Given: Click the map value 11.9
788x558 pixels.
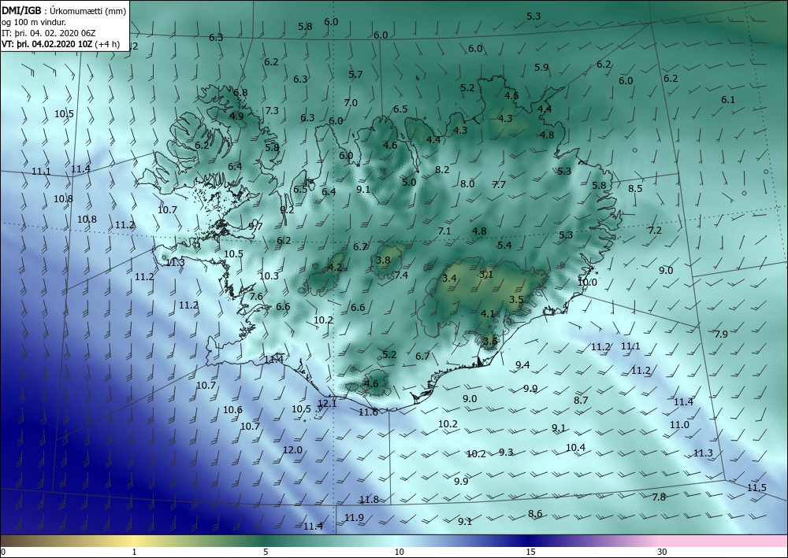Looking at the screenshot, I should coord(354,517).
